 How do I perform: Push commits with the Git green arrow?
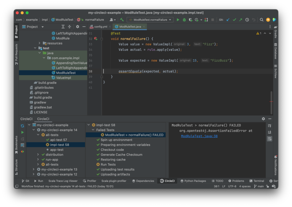click(x=241, y=20)
